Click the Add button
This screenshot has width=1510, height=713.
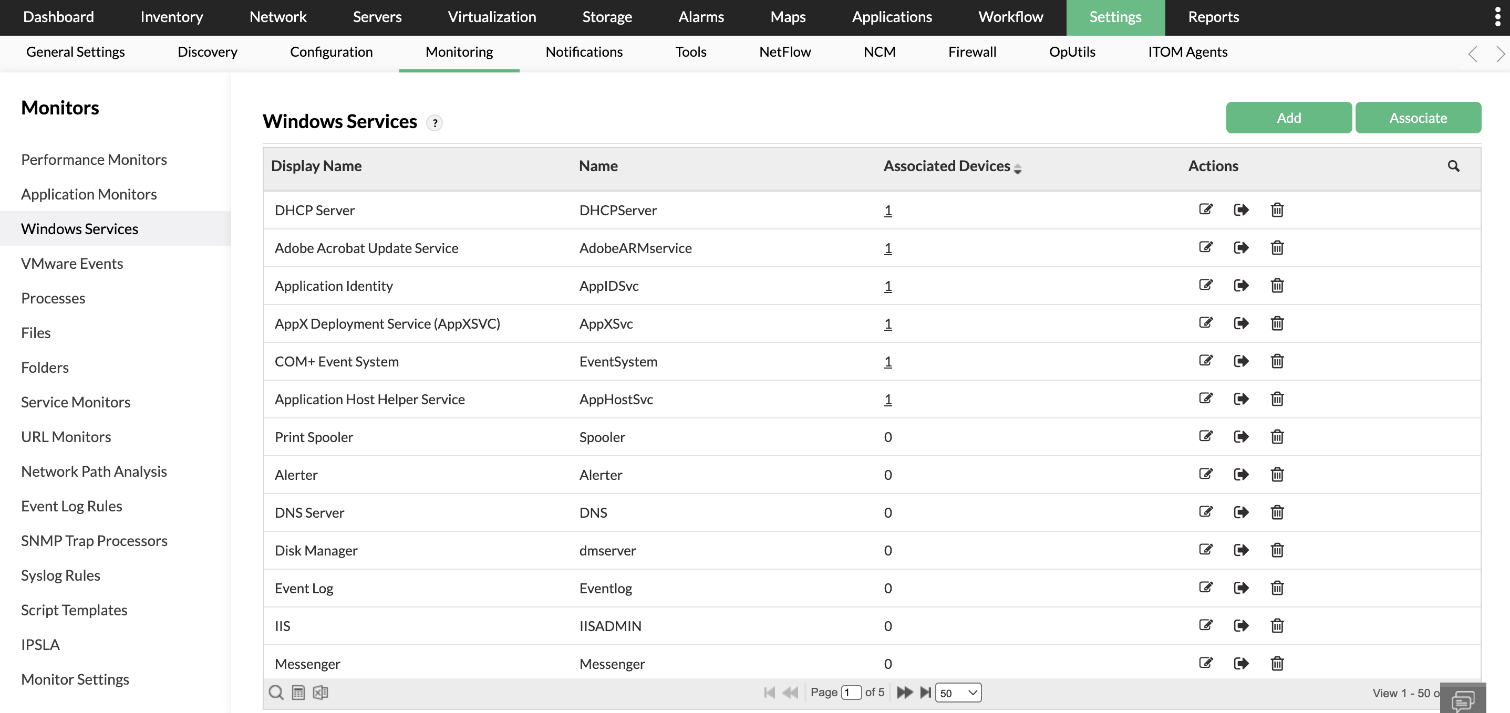[1289, 117]
